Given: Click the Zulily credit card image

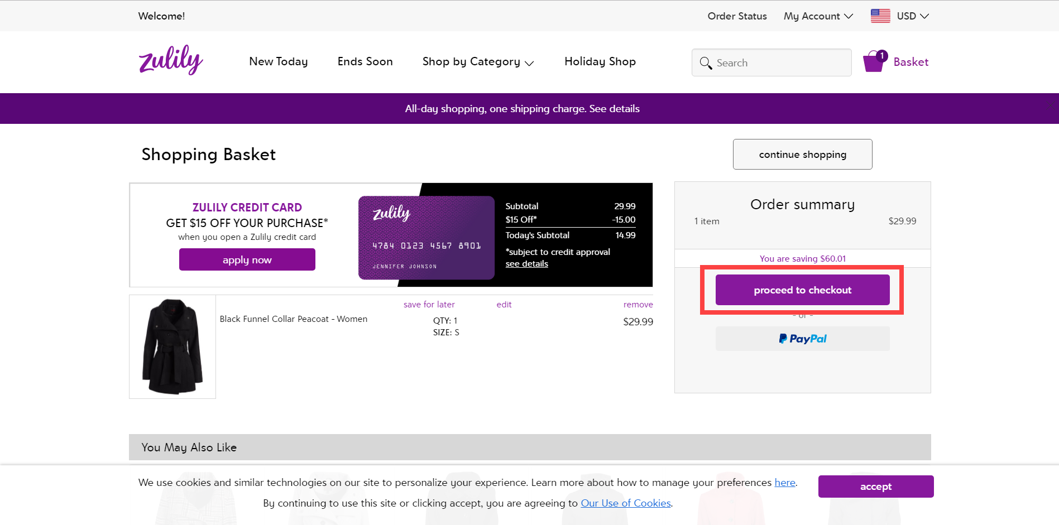Looking at the screenshot, I should 426,238.
